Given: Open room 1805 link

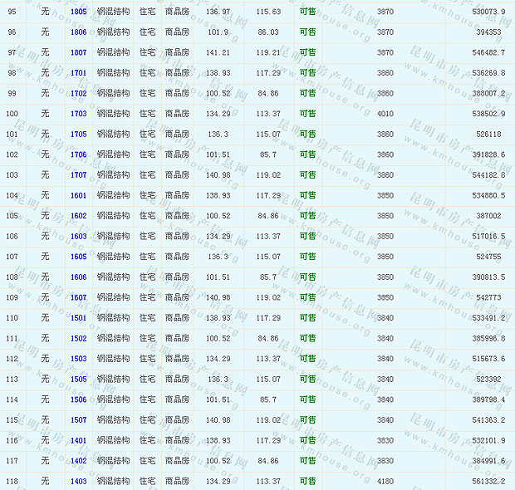Looking at the screenshot, I should [x=78, y=12].
